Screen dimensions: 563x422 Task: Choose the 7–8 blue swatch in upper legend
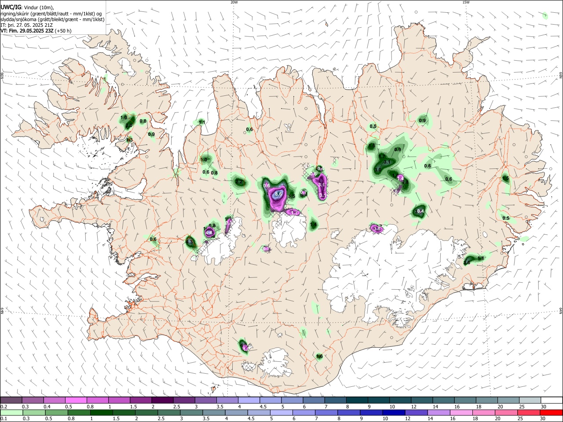click(x=336, y=400)
